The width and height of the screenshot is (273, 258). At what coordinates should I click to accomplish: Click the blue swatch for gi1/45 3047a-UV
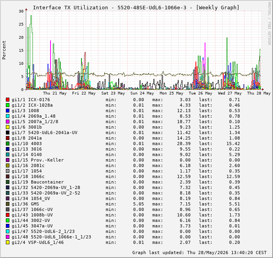[7, 226]
